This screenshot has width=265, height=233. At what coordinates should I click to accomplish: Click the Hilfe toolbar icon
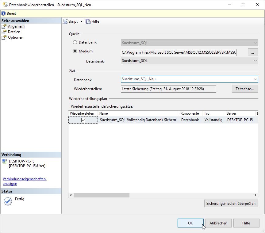88,21
